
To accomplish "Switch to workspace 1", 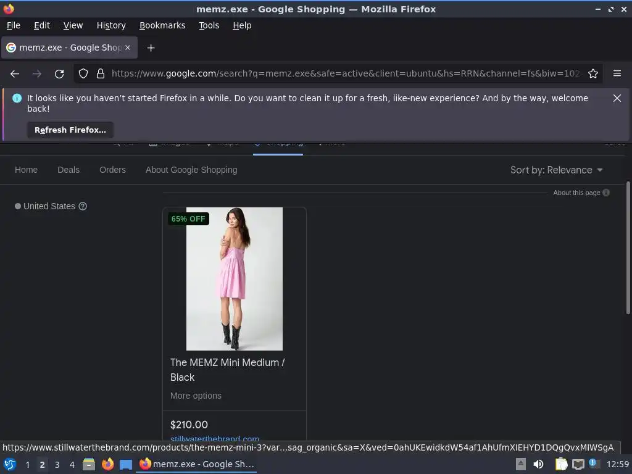I will coord(27,464).
